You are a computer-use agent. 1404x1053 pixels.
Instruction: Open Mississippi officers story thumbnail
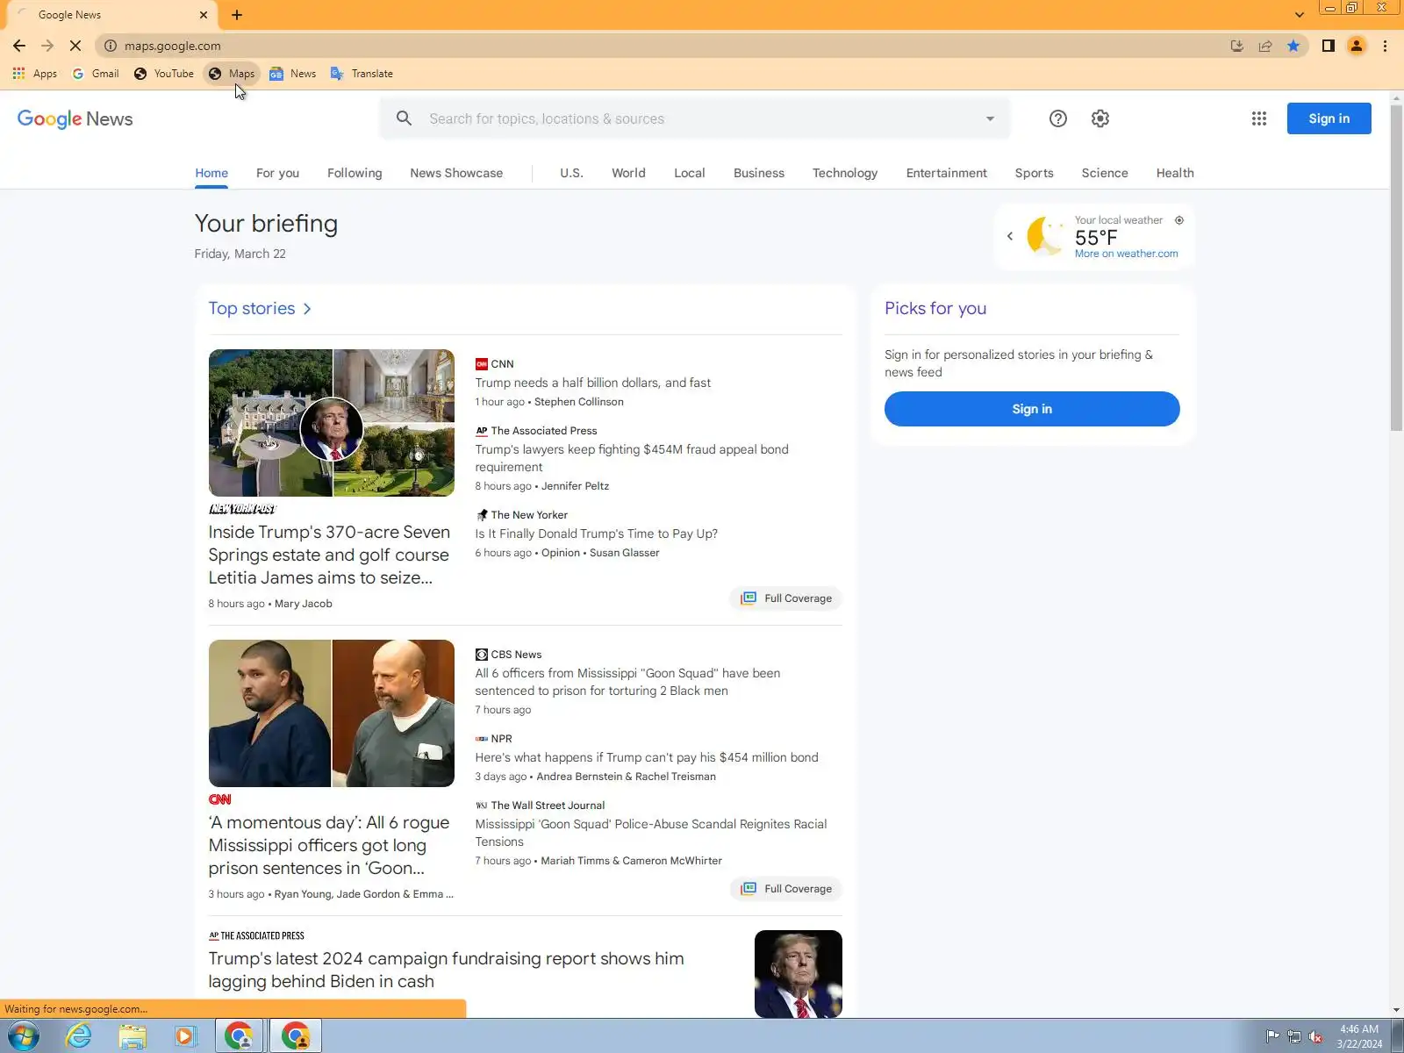(x=332, y=713)
